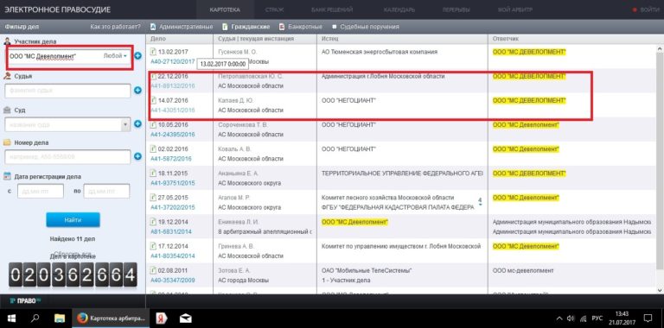
Task: Open File Explorer from the taskbar
Action: tap(60, 318)
